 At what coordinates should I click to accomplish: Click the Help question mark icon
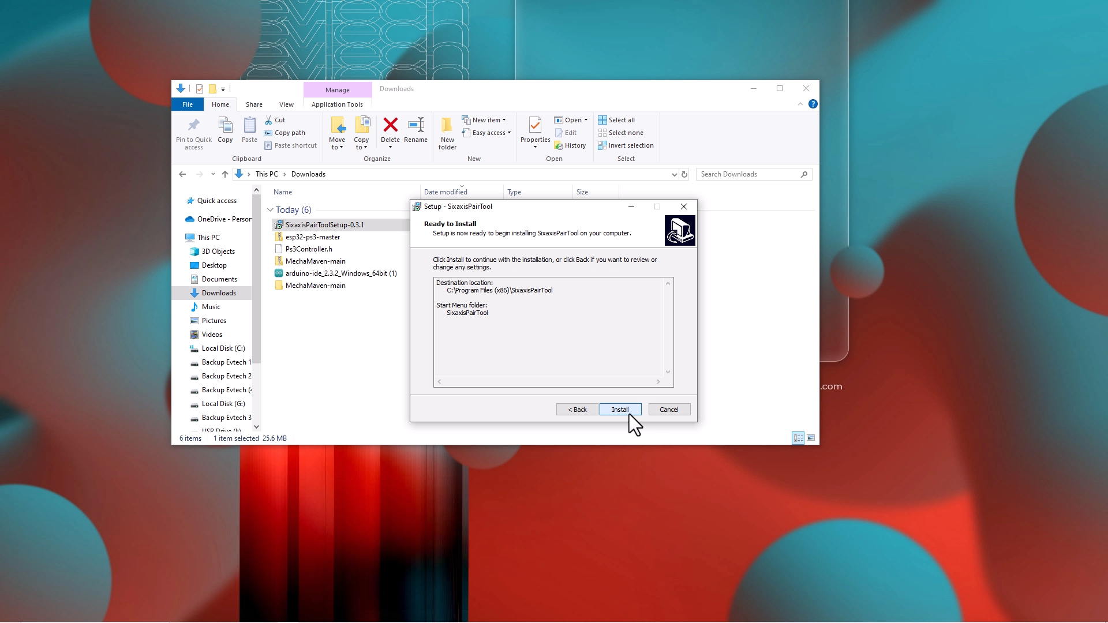[813, 104]
